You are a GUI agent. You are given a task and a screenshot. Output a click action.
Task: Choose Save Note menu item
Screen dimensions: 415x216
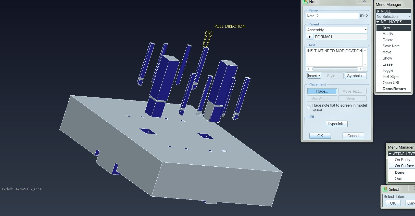(391, 46)
